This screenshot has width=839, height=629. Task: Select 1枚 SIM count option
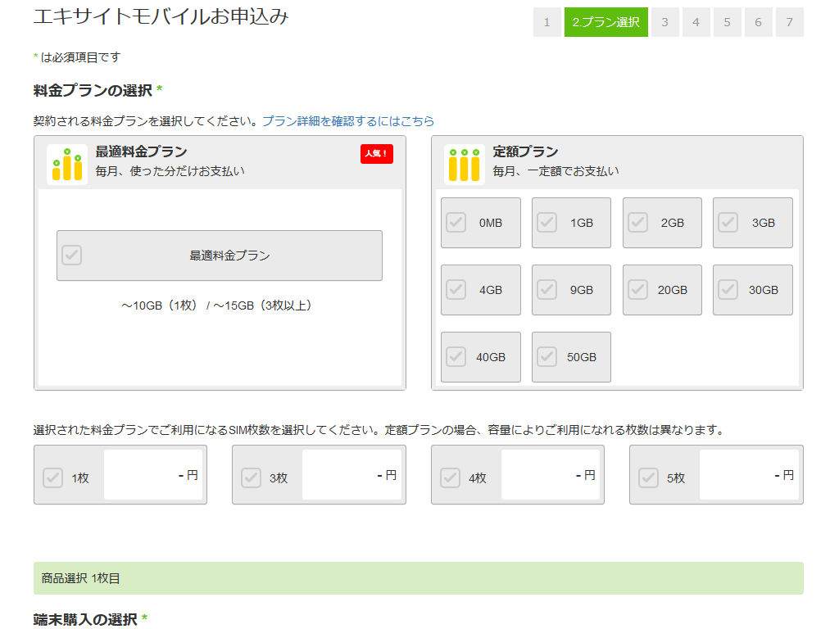pyautogui.click(x=120, y=475)
